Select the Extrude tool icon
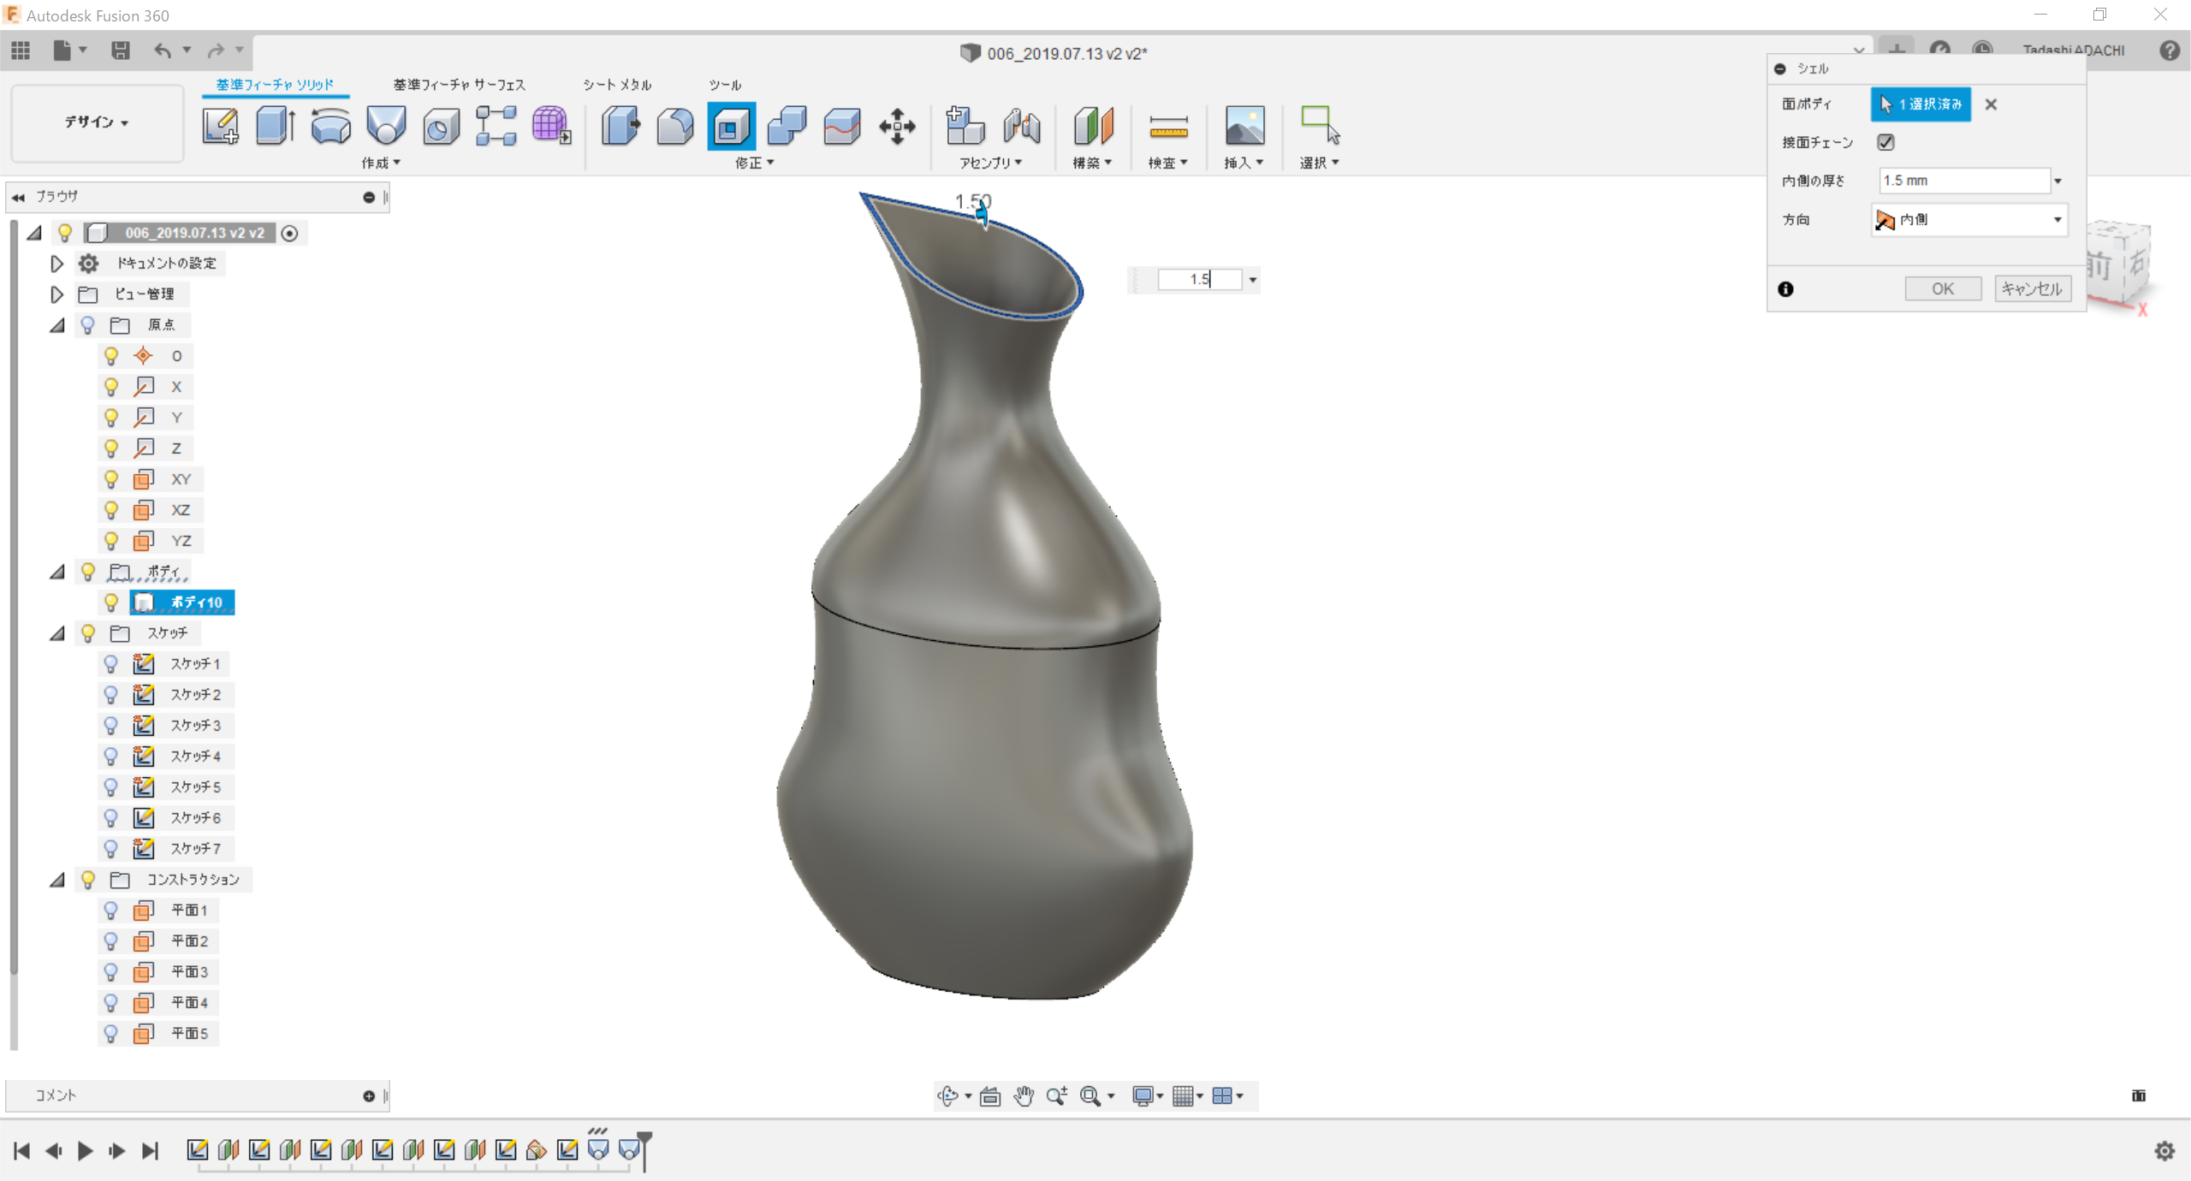Viewport: 2191px width, 1181px height. (x=276, y=127)
